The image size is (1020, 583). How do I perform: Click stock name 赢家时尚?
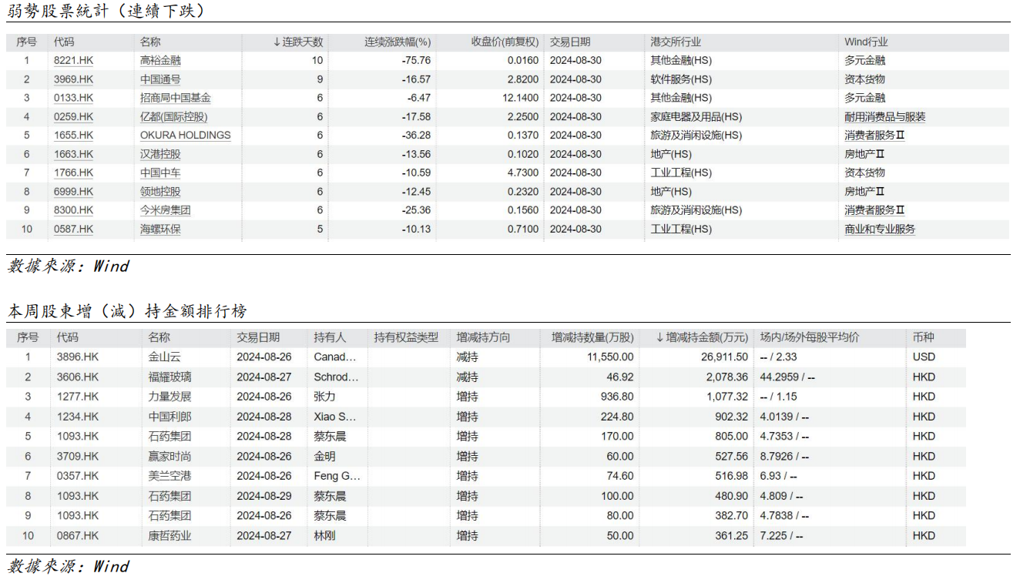tap(169, 457)
